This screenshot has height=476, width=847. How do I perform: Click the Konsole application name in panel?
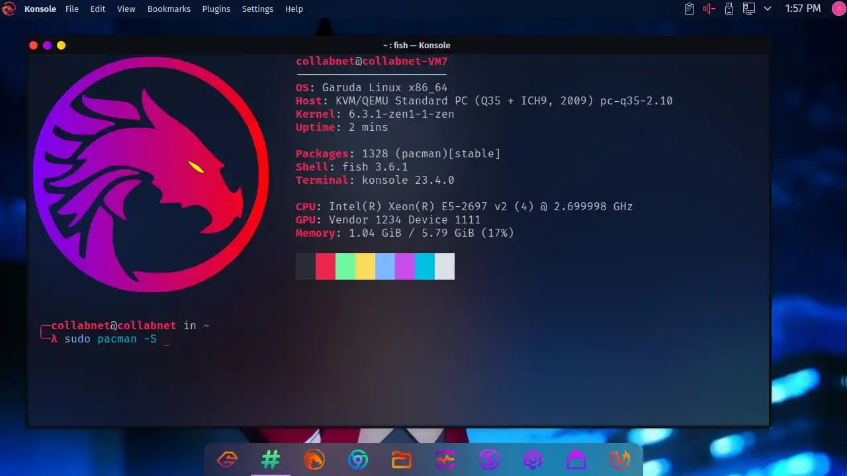tap(40, 9)
